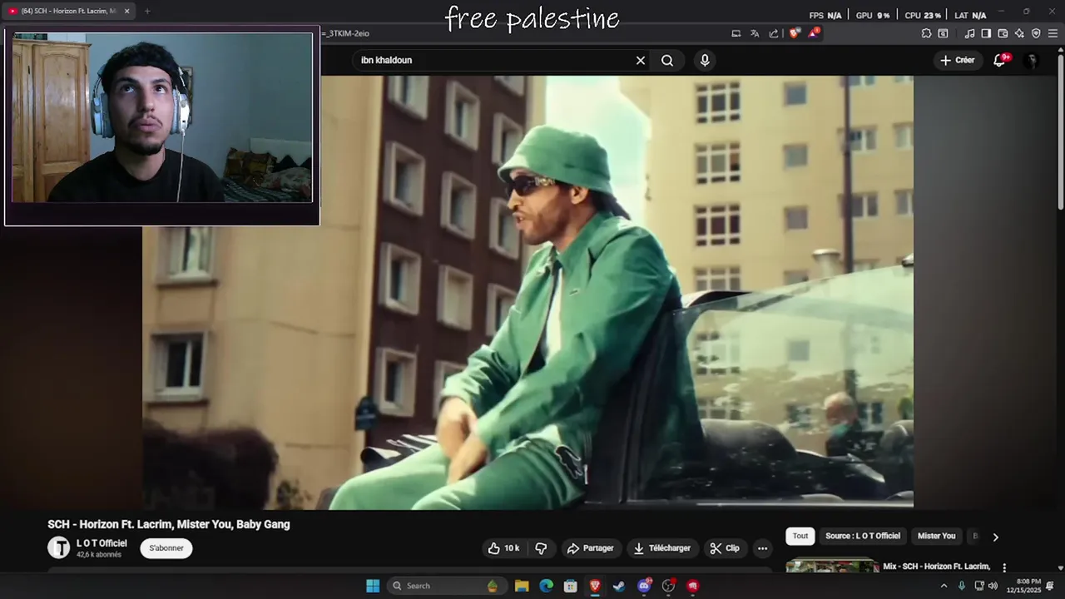Click the translate page icon

pos(755,33)
